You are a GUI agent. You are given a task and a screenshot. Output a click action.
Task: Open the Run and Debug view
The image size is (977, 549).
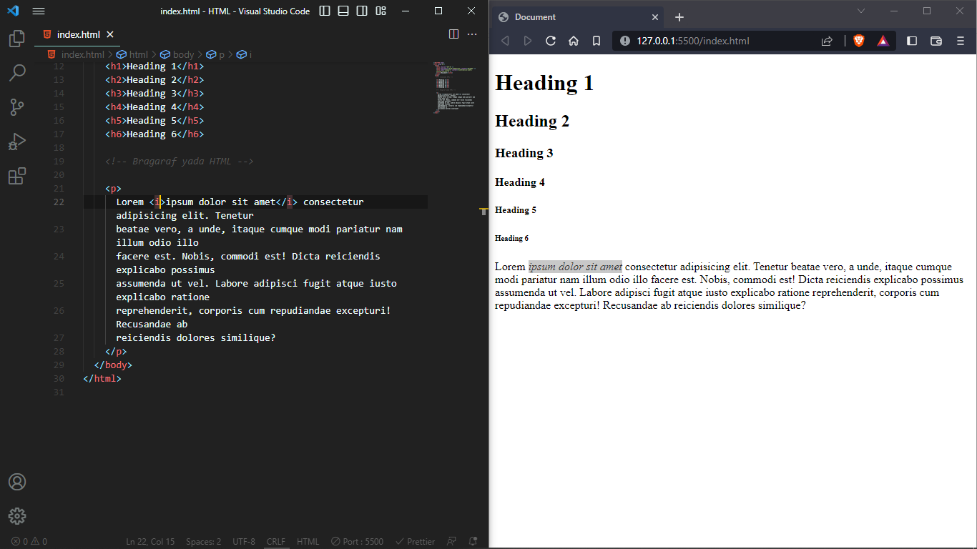pyautogui.click(x=17, y=142)
